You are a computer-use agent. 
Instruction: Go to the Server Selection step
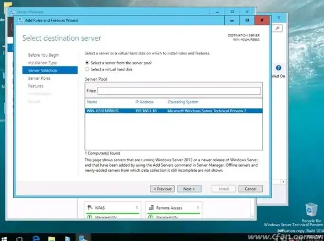click(50, 70)
